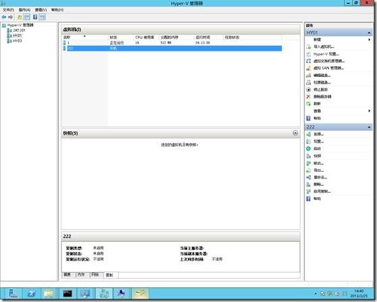Switch to the Memory (内存) tab
This screenshot has height=302, width=377.
pos(82,274)
